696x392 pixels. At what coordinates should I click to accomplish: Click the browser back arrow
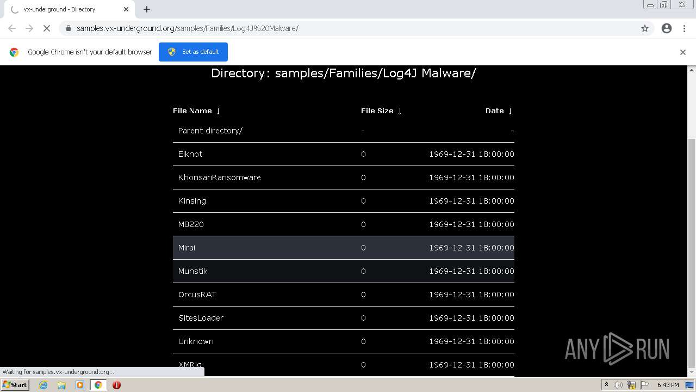click(x=12, y=28)
